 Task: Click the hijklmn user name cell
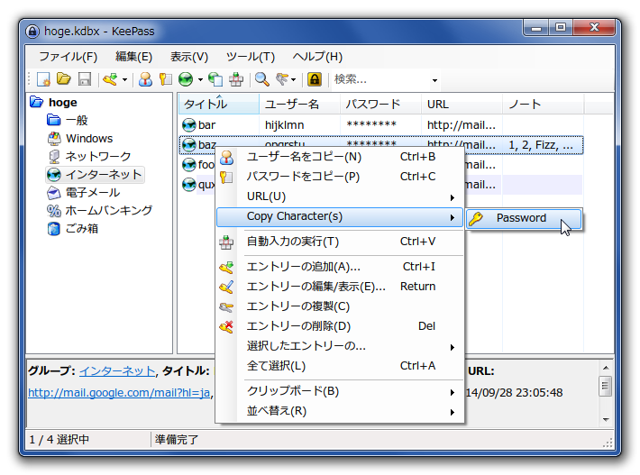285,125
